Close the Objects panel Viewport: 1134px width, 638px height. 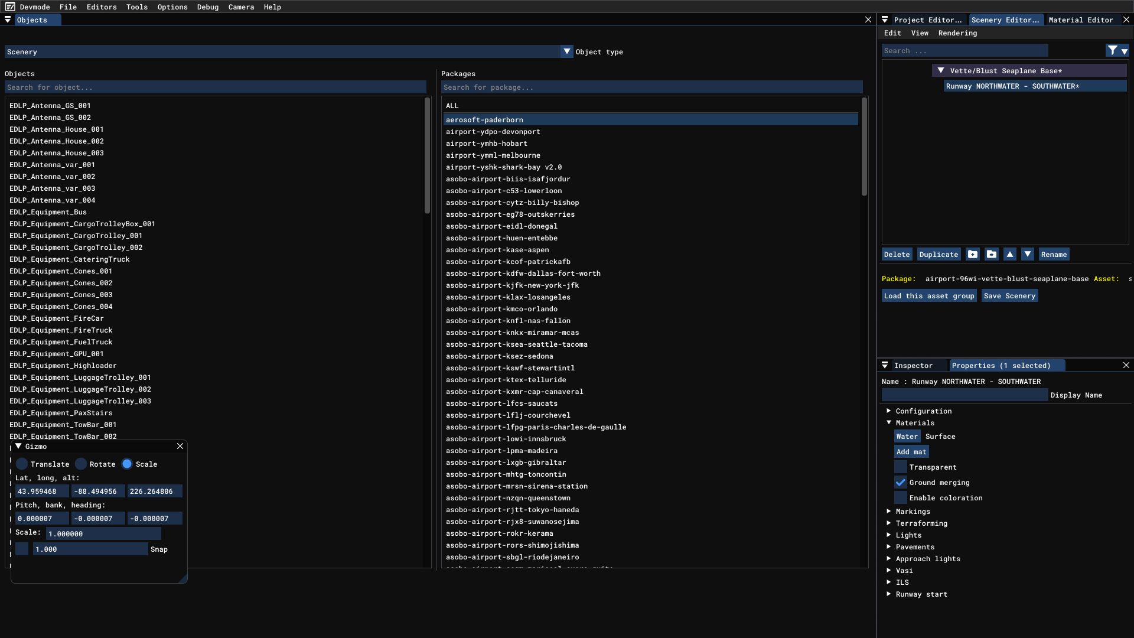click(868, 20)
